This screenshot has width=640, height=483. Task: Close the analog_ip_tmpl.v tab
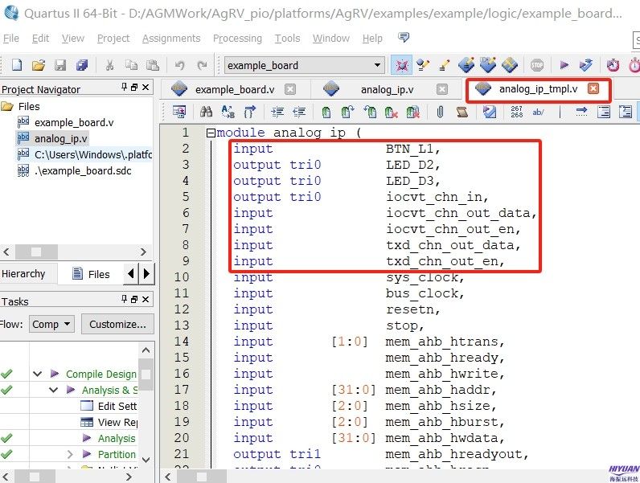(x=593, y=88)
